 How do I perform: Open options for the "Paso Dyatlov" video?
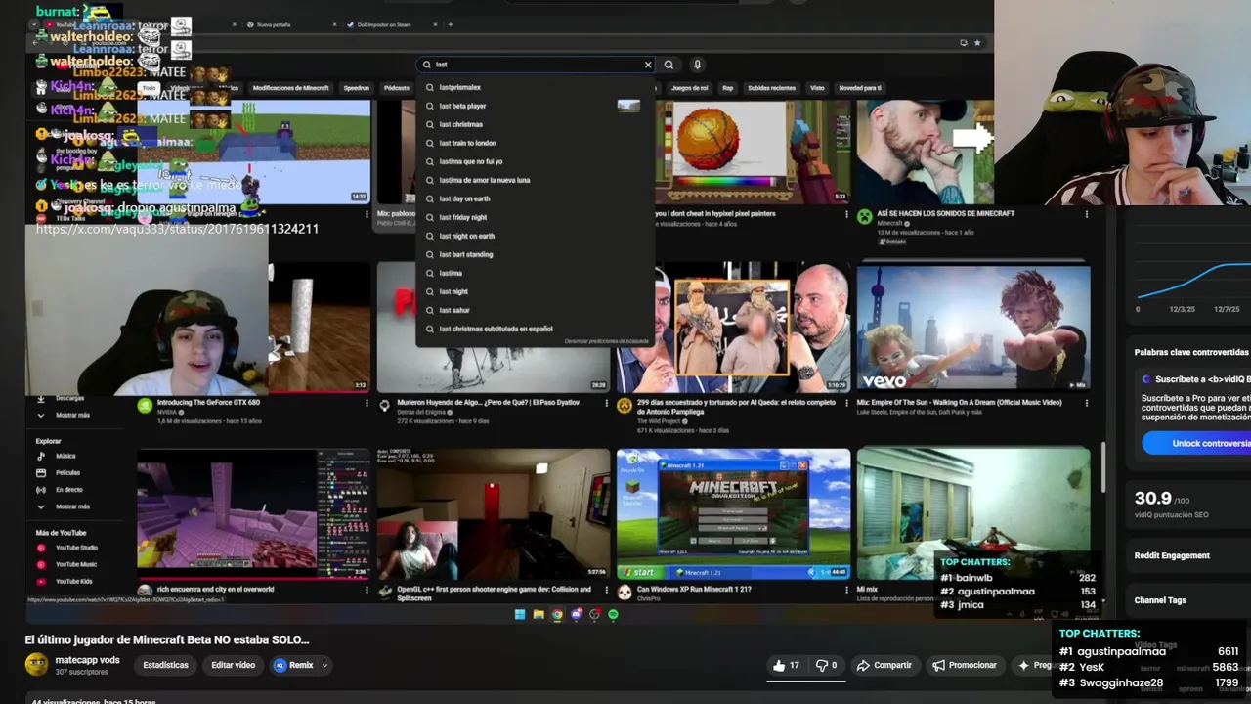click(x=606, y=403)
